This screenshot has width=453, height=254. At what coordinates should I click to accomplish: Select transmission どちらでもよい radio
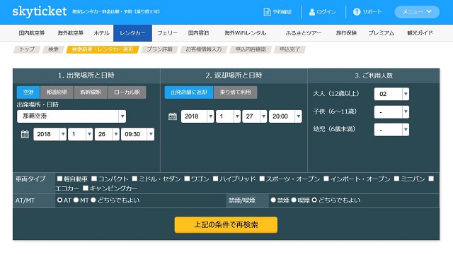click(x=93, y=200)
